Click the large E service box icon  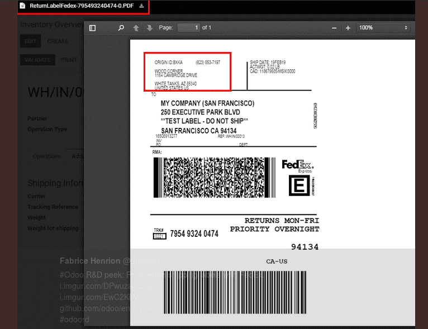299,185
